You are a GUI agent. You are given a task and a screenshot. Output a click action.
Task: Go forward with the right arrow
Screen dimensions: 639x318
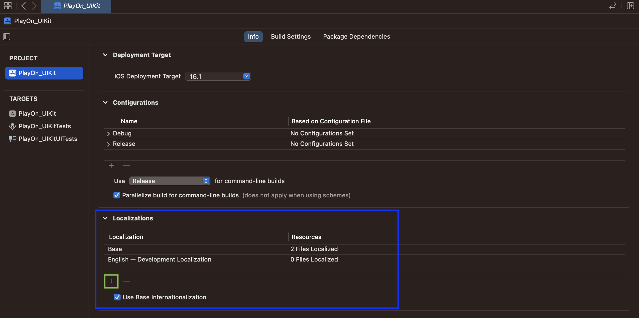point(34,6)
